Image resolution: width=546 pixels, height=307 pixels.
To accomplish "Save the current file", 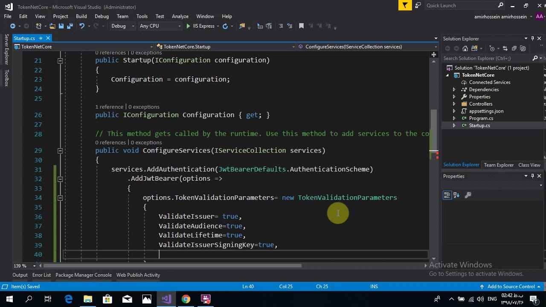I will (x=61, y=26).
